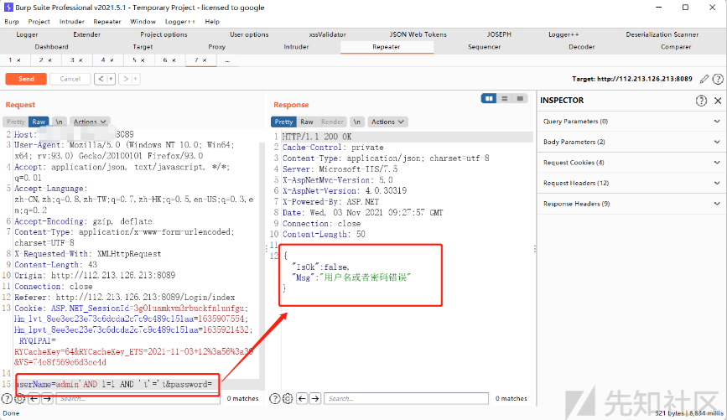Go forward to next request in history
Image resolution: width=727 pixels, height=420 pixels.
[x=126, y=79]
